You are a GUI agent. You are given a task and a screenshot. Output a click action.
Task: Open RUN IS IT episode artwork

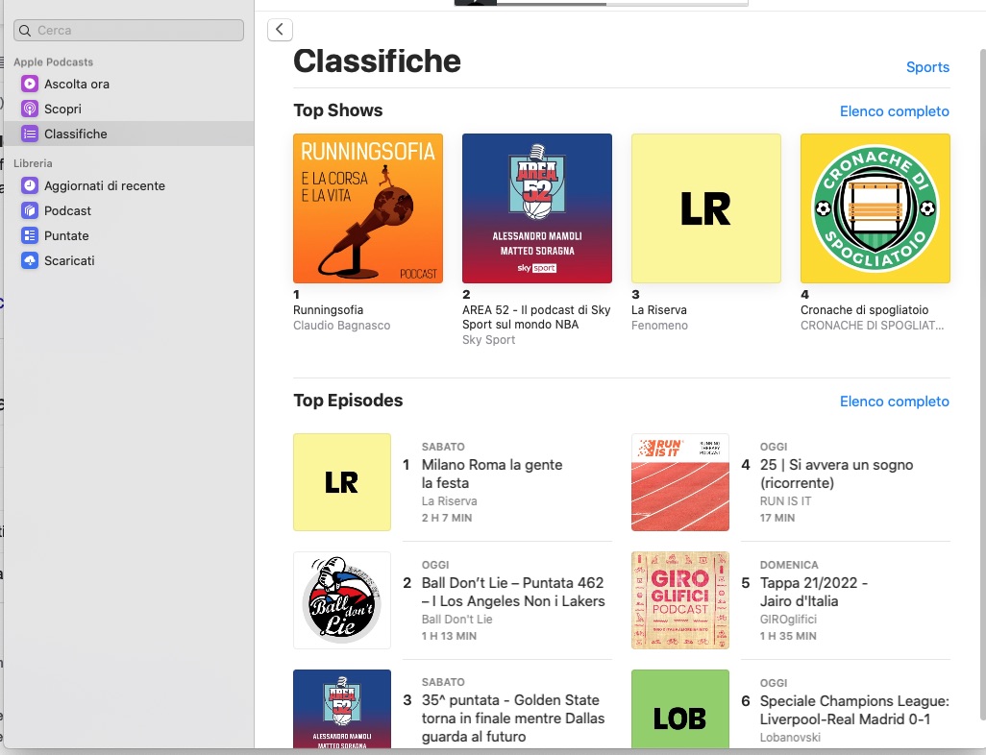(x=680, y=482)
